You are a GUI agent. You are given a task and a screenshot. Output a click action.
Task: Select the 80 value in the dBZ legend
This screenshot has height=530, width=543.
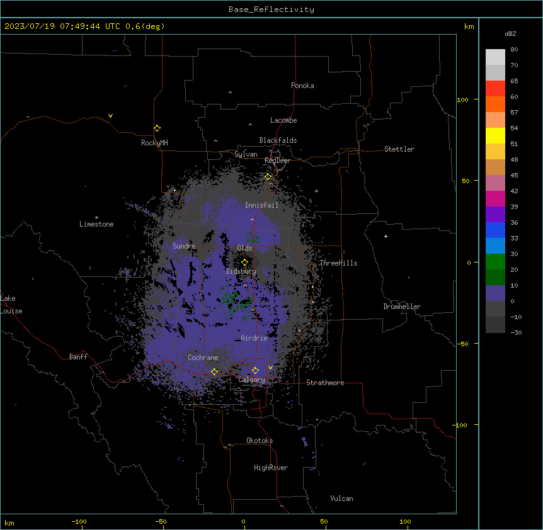coord(514,50)
